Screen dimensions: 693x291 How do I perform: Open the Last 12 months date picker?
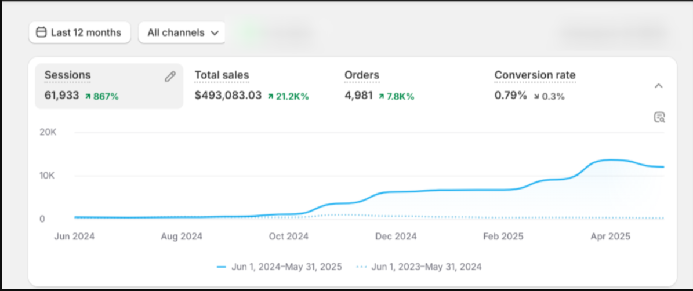coord(79,32)
